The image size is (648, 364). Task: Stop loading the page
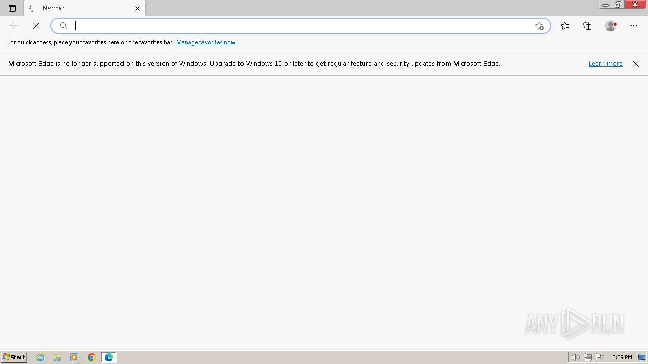tap(36, 26)
